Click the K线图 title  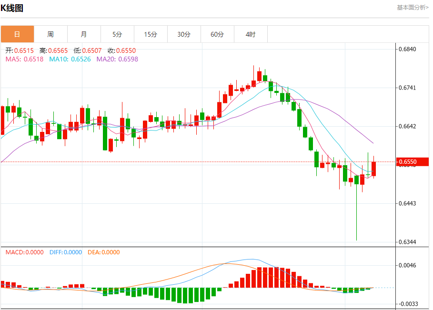12,8
